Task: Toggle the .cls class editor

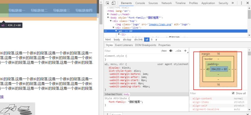Action: click(x=178, y=51)
